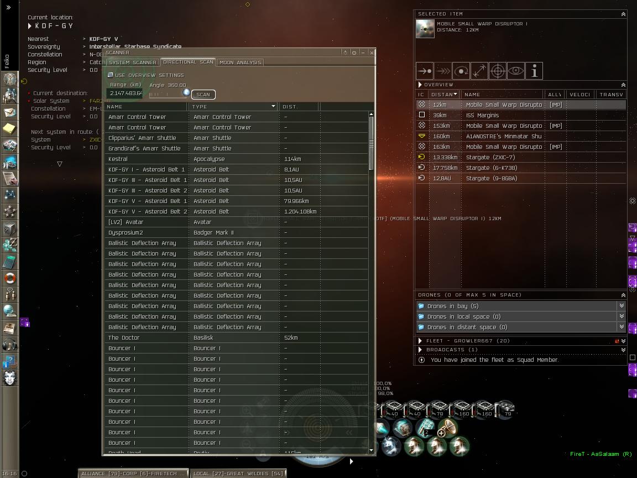Image resolution: width=637 pixels, height=478 pixels.
Task: Toggle Use Overview Settings checkbox
Action: [x=110, y=75]
